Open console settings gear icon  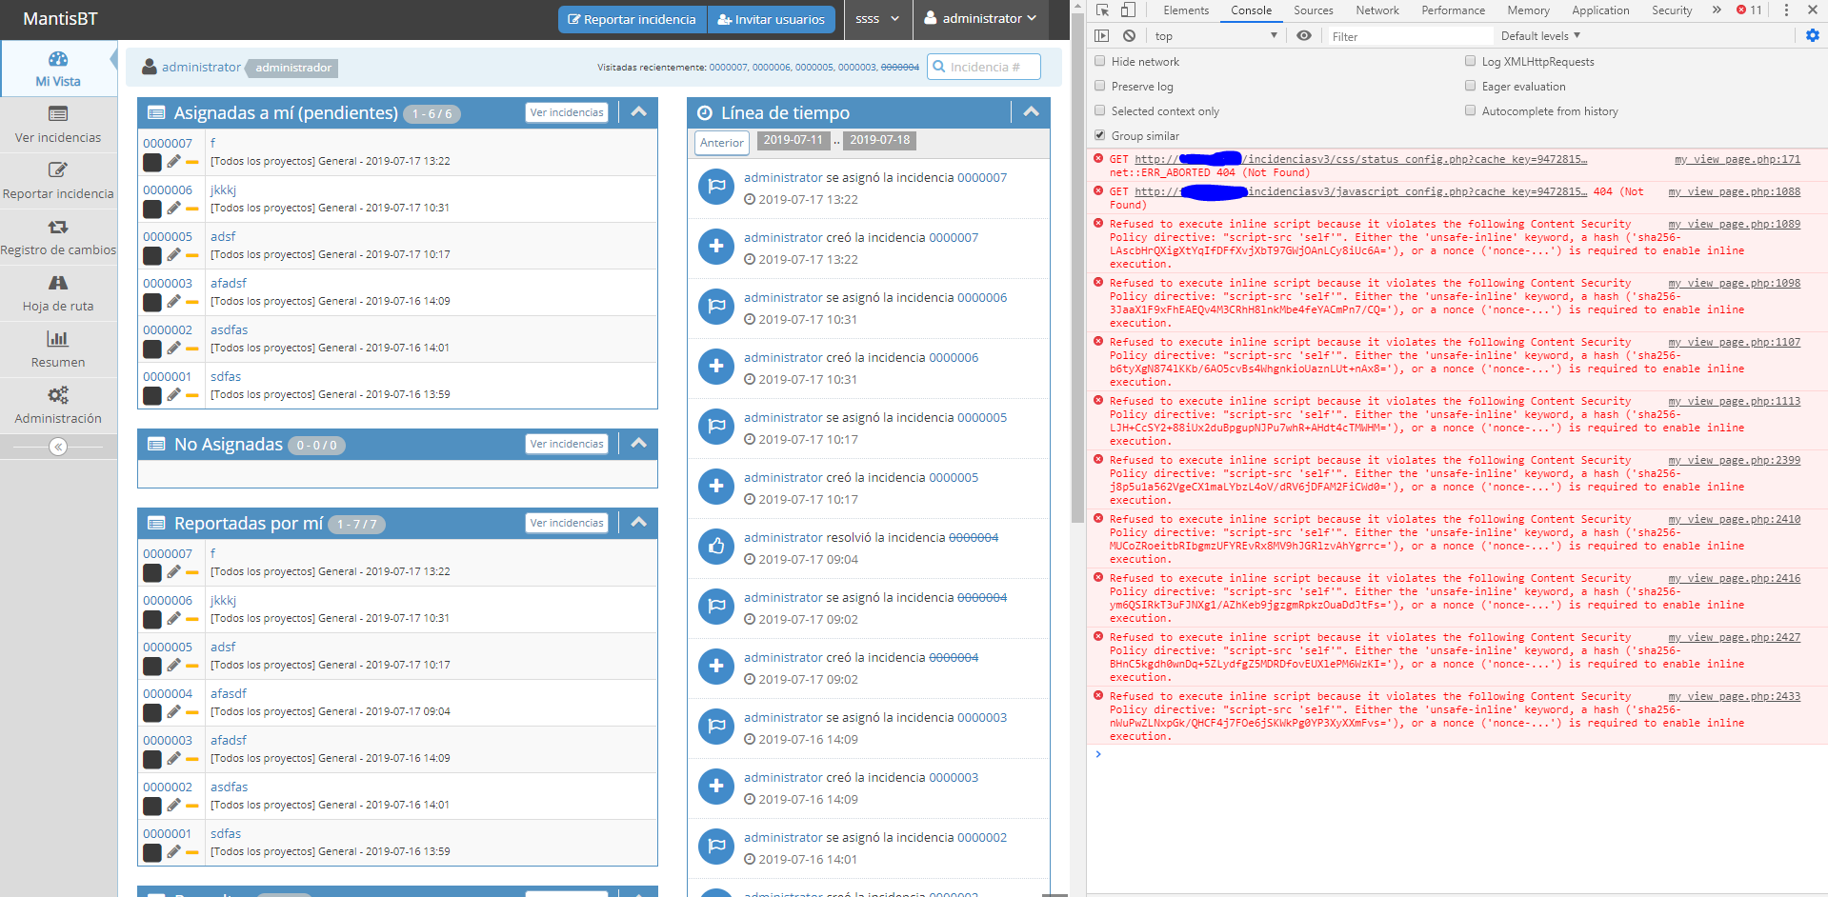[x=1813, y=35]
